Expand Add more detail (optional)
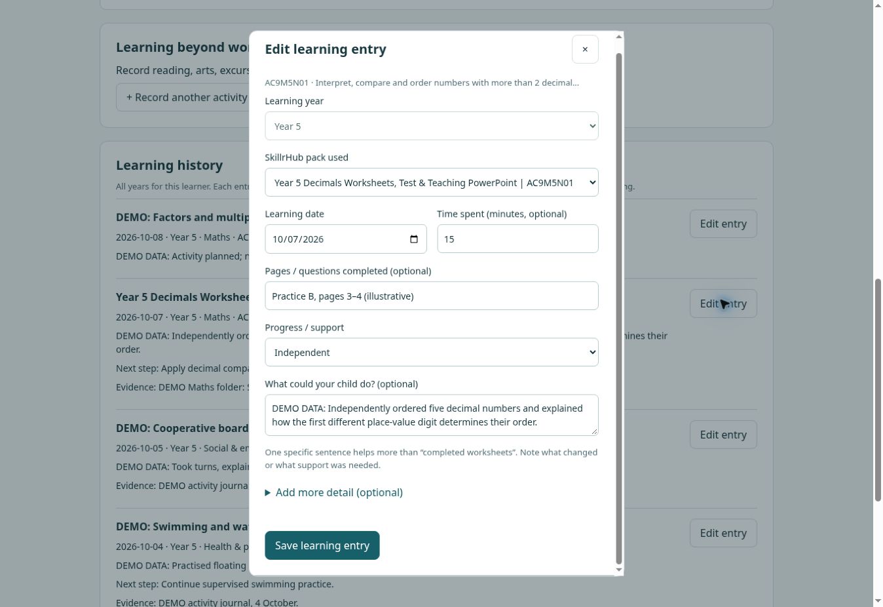This screenshot has height=607, width=883. click(x=334, y=492)
